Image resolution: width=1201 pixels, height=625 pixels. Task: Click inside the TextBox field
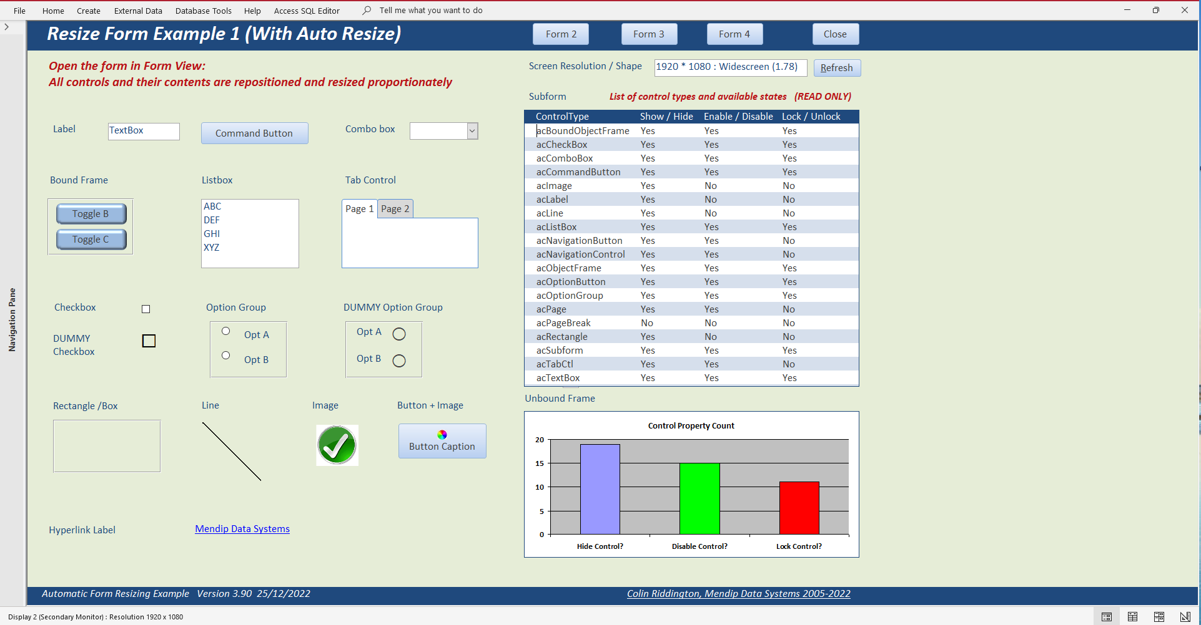[144, 131]
